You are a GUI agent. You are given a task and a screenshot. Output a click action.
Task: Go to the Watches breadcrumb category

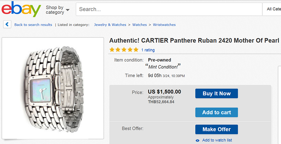(139, 25)
